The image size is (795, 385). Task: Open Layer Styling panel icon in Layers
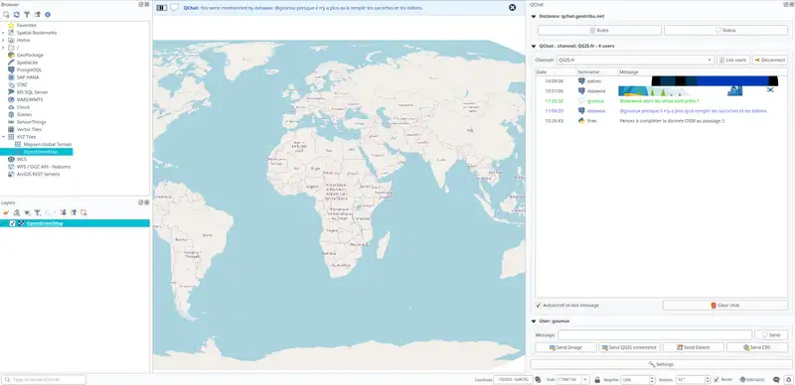click(6, 212)
